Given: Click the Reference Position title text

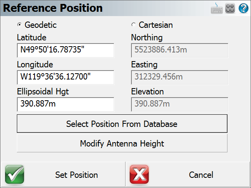Looking at the screenshot, I should click(x=53, y=8).
